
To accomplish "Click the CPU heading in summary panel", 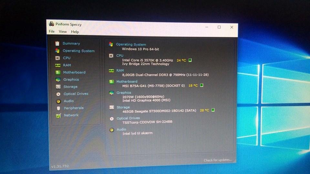I will click(x=119, y=56).
